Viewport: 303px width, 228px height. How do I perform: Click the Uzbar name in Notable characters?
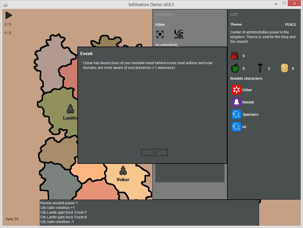point(247,90)
